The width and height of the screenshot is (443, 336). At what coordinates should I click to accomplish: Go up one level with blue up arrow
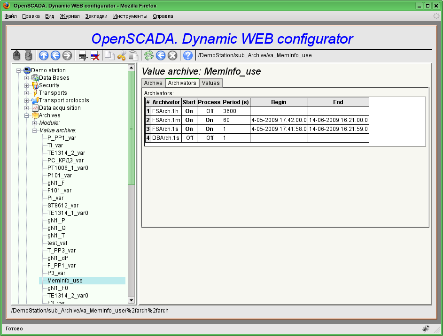pyautogui.click(x=44, y=55)
